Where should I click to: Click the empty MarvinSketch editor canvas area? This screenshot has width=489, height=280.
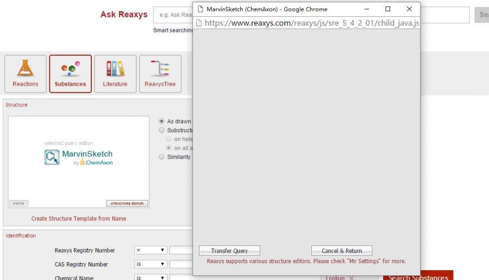click(306, 136)
